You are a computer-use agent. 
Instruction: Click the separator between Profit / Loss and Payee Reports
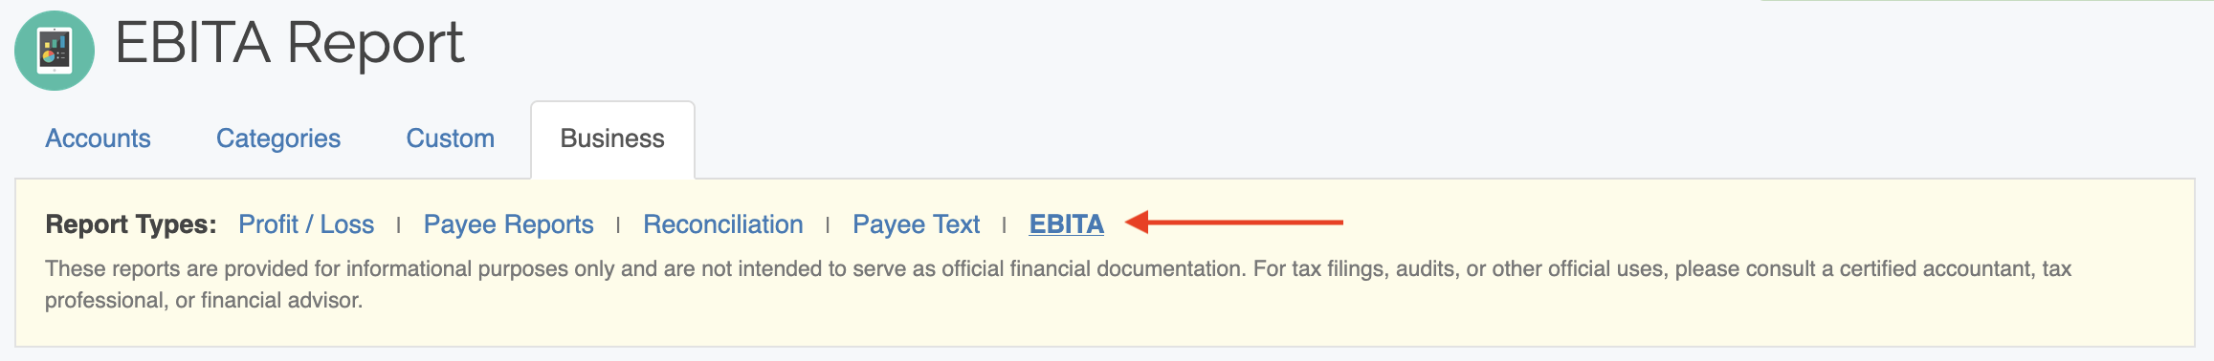click(x=398, y=225)
